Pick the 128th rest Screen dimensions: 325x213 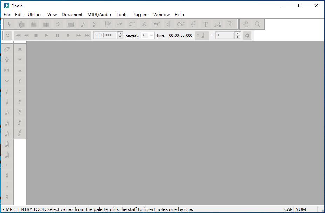click(x=20, y=133)
